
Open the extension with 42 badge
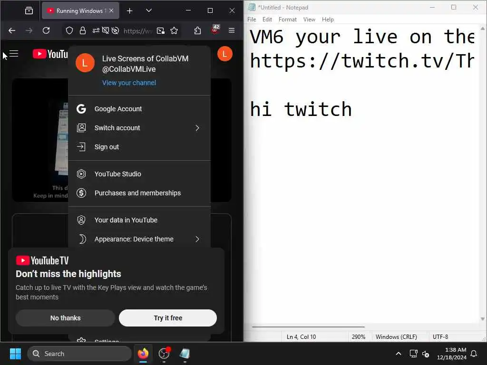[215, 30]
